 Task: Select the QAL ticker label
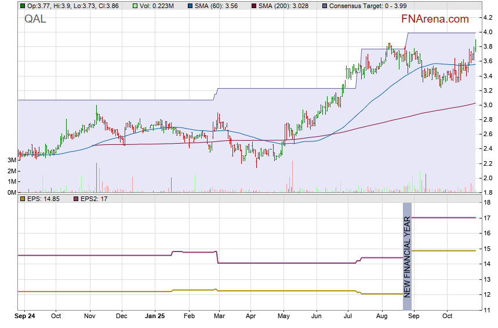pos(35,19)
